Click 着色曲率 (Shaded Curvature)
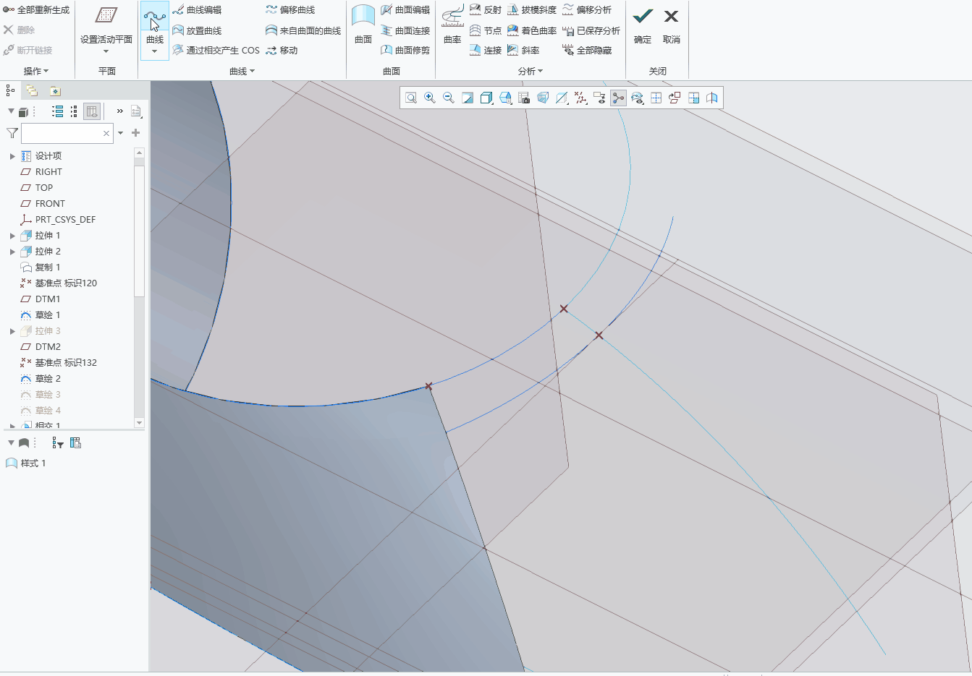 (x=532, y=30)
